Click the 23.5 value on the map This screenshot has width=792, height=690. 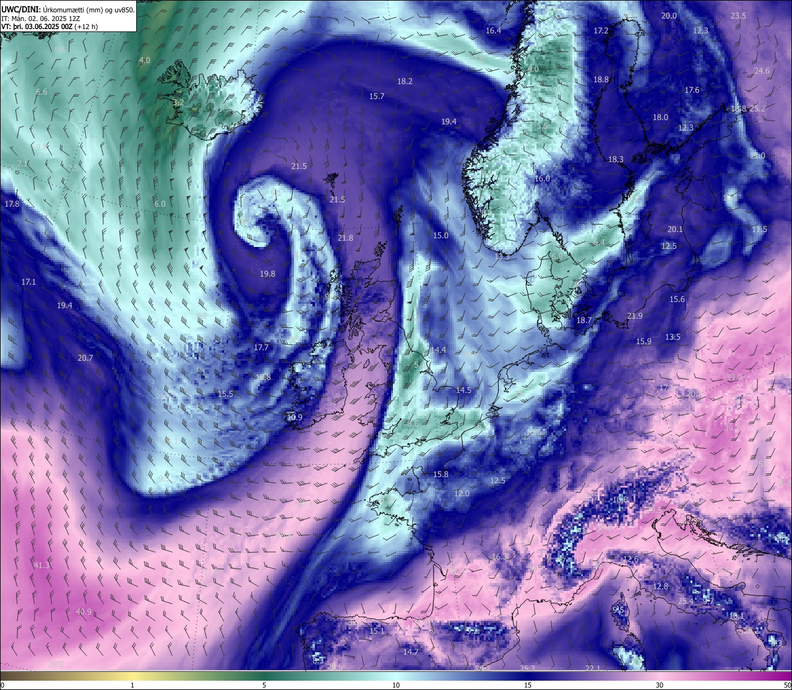738,15
